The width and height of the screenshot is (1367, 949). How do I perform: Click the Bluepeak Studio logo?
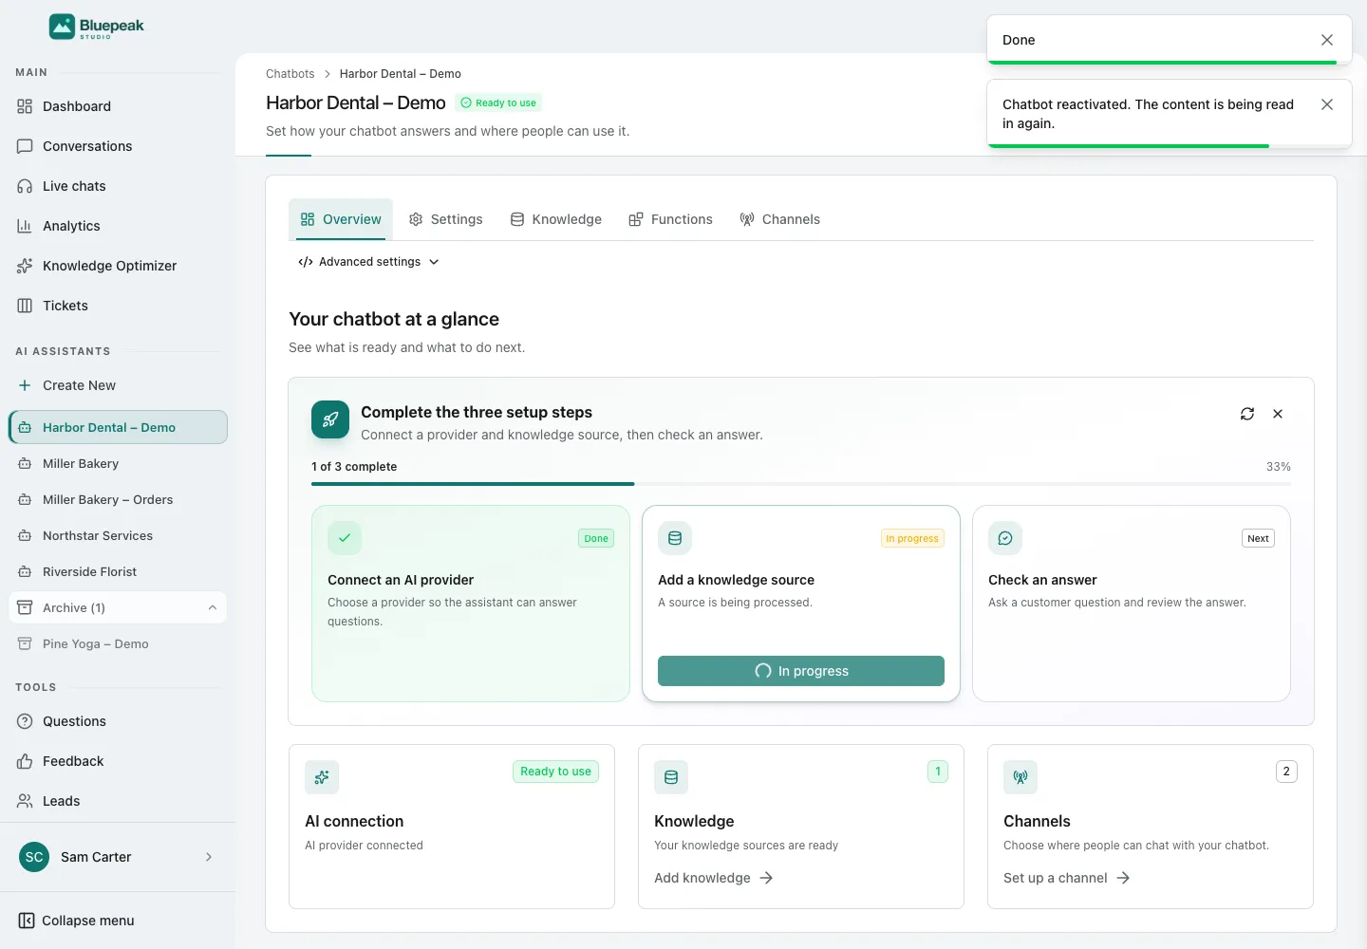click(x=97, y=27)
